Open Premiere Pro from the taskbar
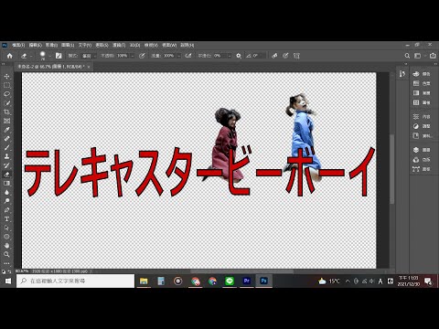The image size is (439, 329). 247,281
